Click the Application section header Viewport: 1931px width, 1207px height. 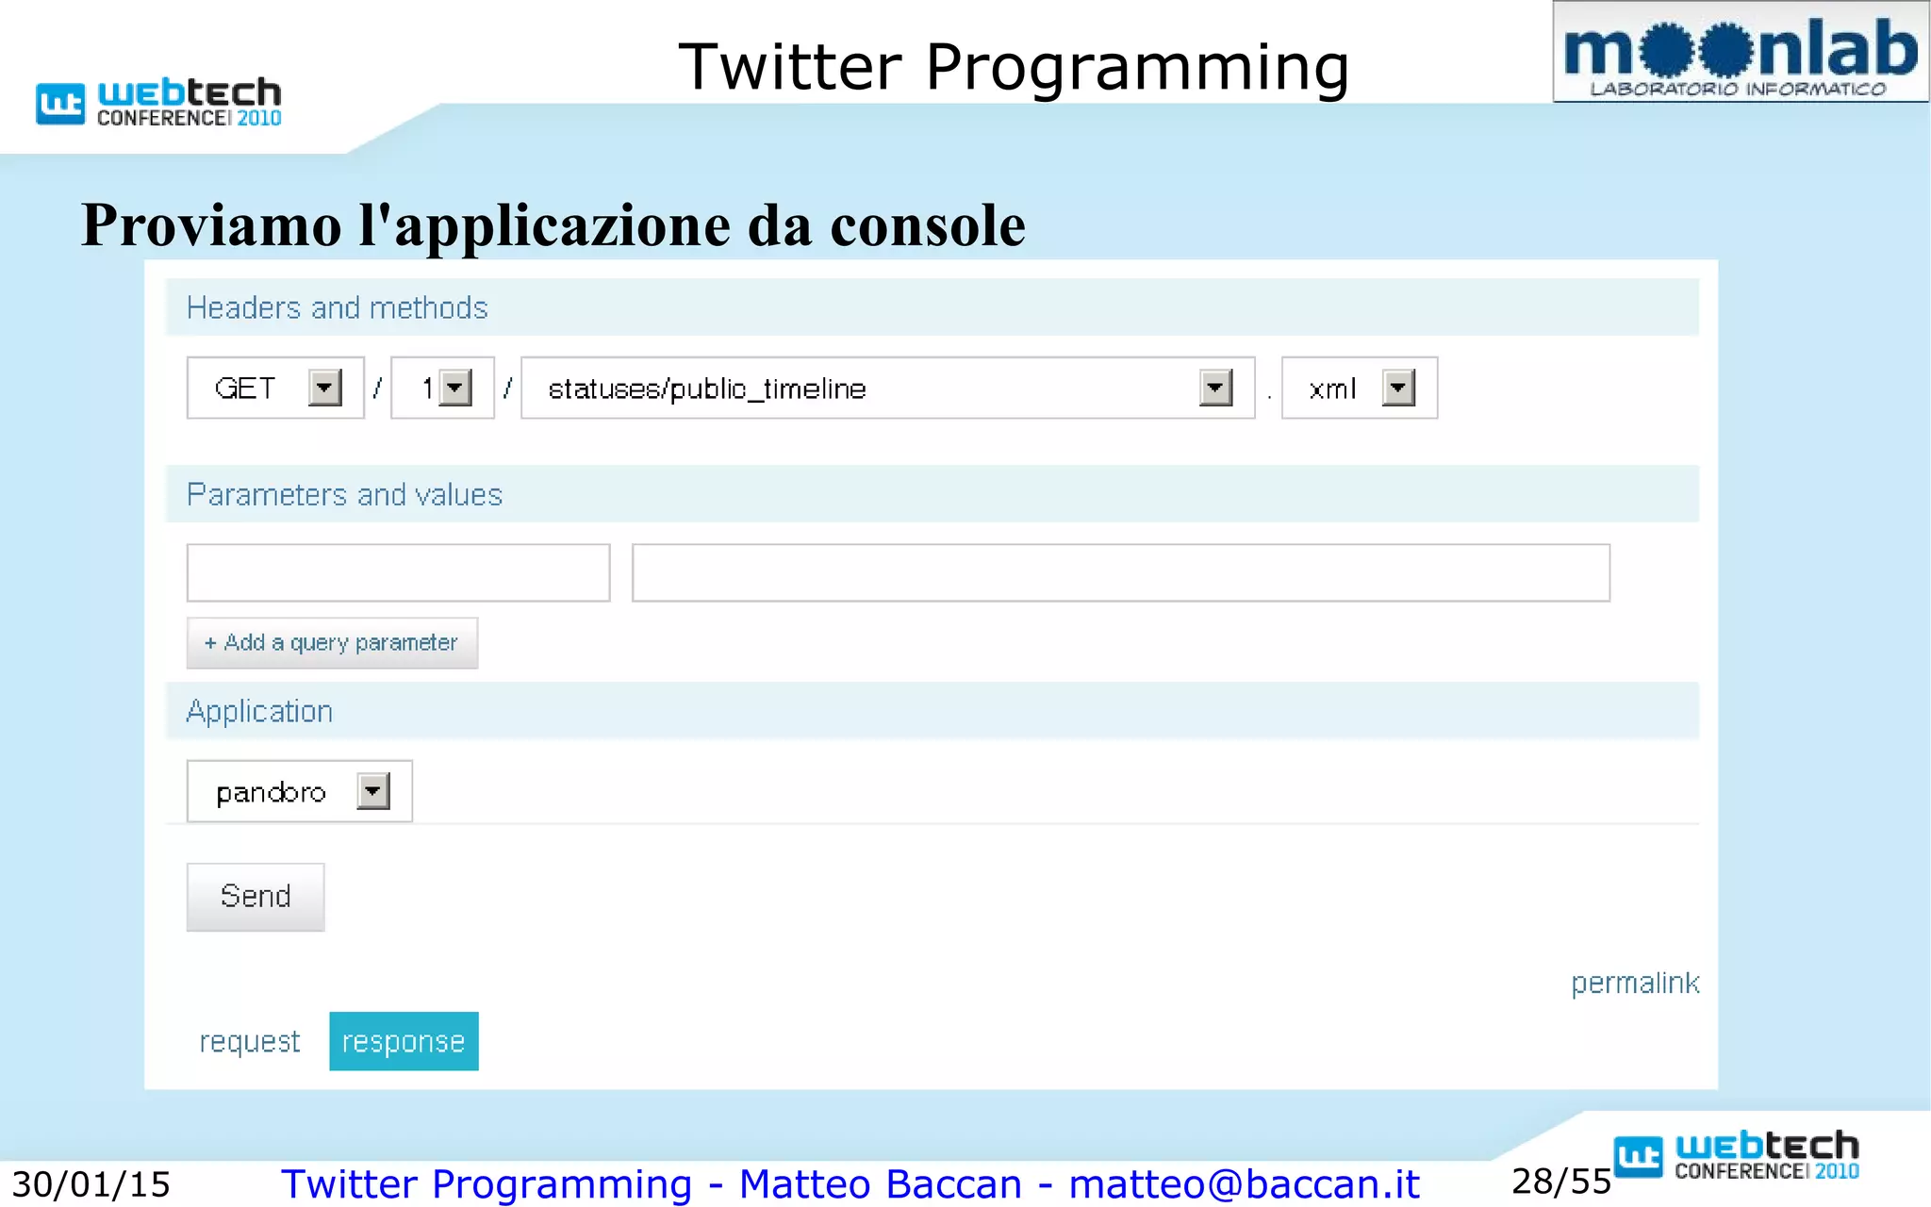pos(932,711)
